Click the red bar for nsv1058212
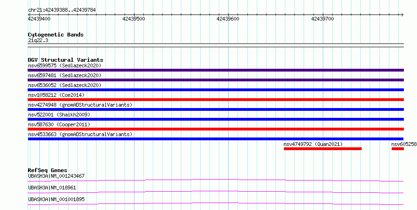The height and width of the screenshot is (210, 417). [x=216, y=100]
